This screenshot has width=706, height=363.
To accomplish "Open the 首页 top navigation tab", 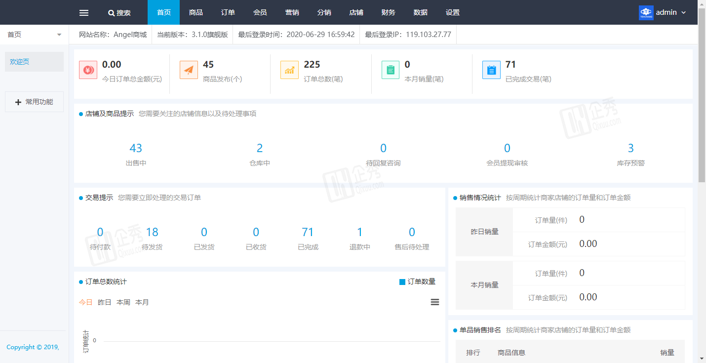I will pyautogui.click(x=163, y=12).
